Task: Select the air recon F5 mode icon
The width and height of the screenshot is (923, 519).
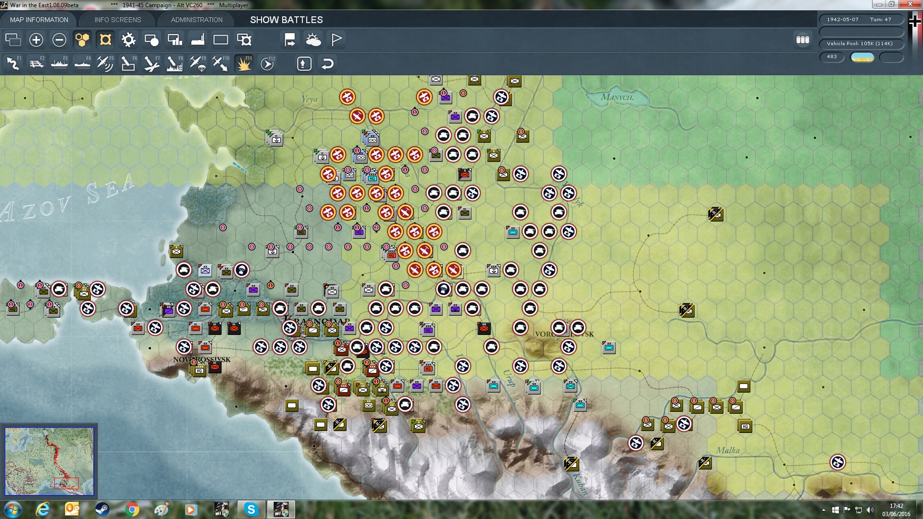Action: coord(105,63)
